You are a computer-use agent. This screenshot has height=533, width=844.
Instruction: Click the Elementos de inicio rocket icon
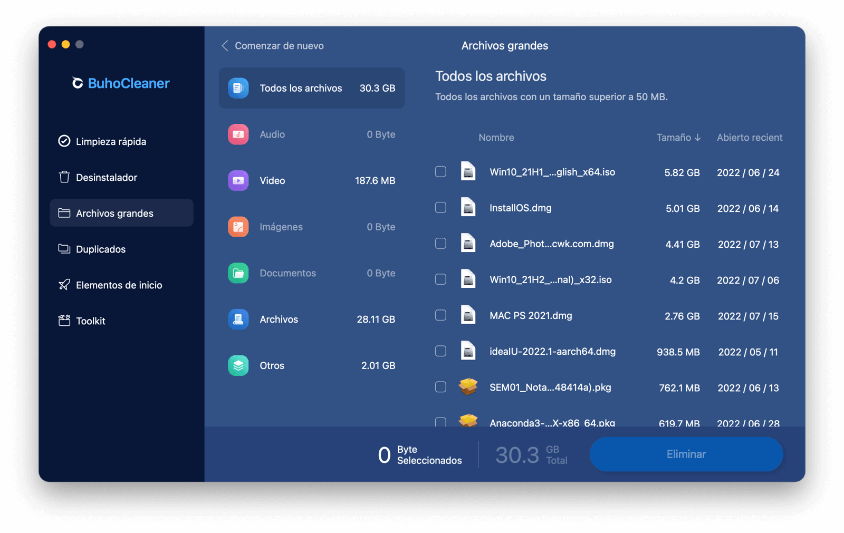64,285
